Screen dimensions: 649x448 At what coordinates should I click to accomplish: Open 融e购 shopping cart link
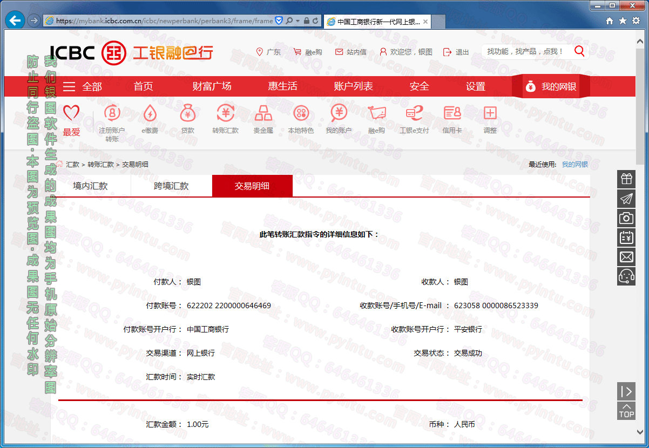pyautogui.click(x=308, y=52)
